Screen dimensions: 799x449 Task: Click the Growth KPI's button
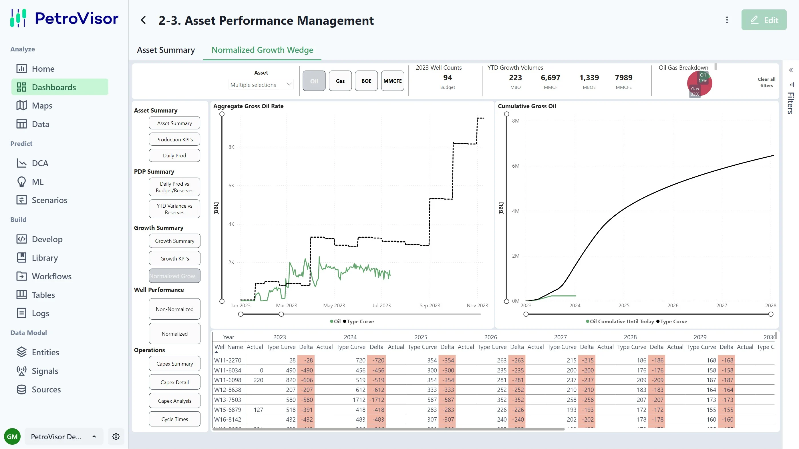tap(174, 258)
